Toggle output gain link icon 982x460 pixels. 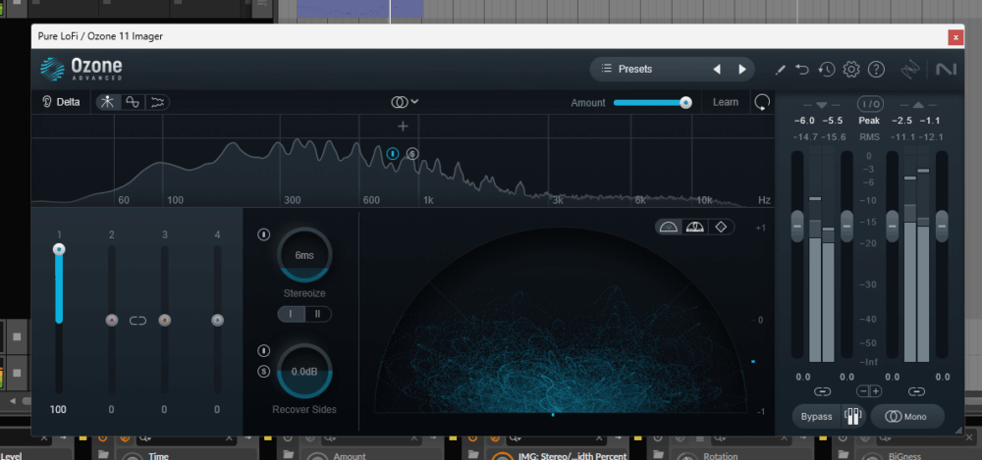(916, 391)
